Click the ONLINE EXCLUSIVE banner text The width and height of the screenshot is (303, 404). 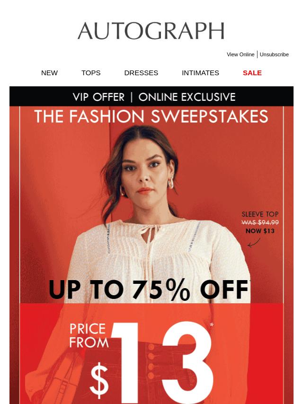pyautogui.click(x=187, y=97)
